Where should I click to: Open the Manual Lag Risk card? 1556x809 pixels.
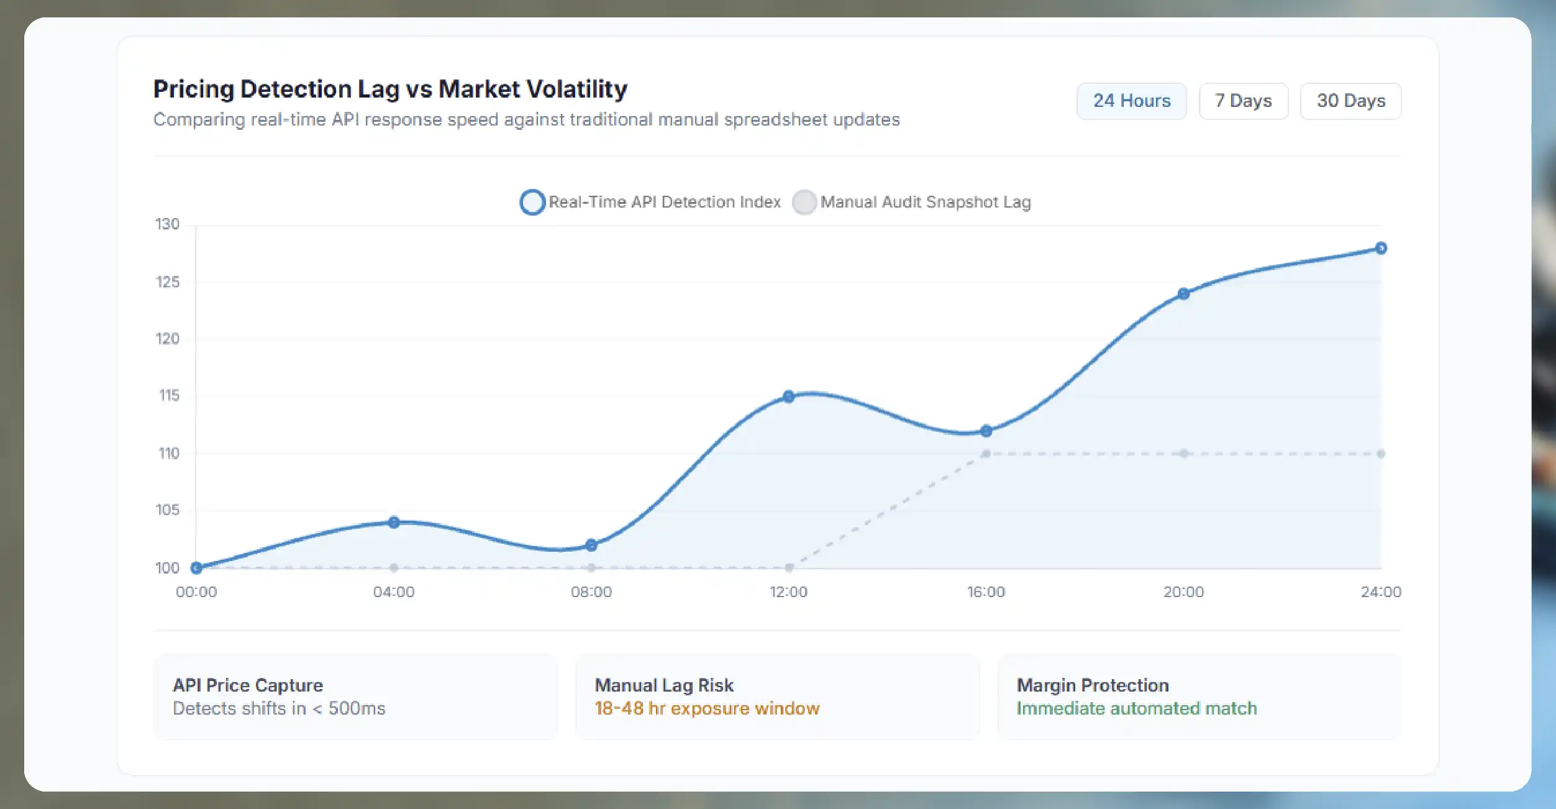tap(777, 697)
